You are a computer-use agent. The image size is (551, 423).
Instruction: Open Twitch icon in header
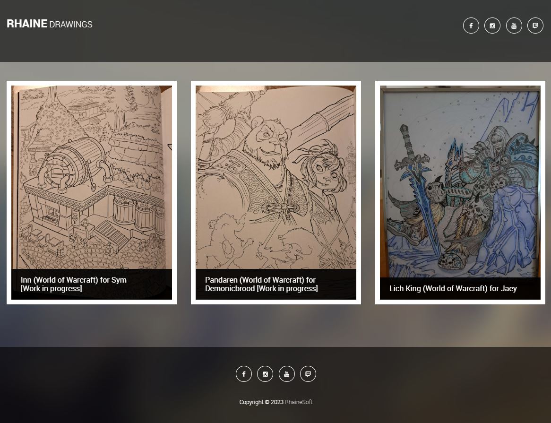click(x=535, y=26)
